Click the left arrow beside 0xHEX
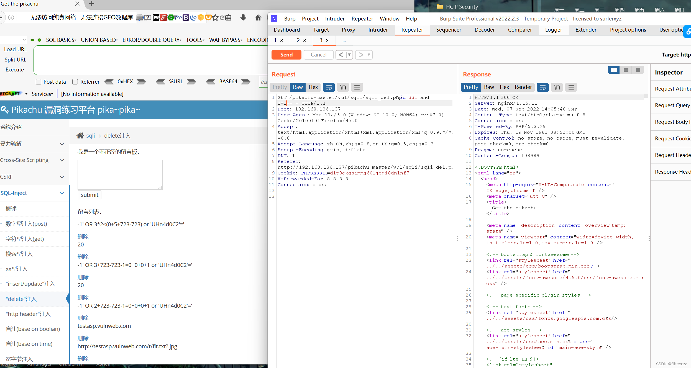 pyautogui.click(x=109, y=82)
